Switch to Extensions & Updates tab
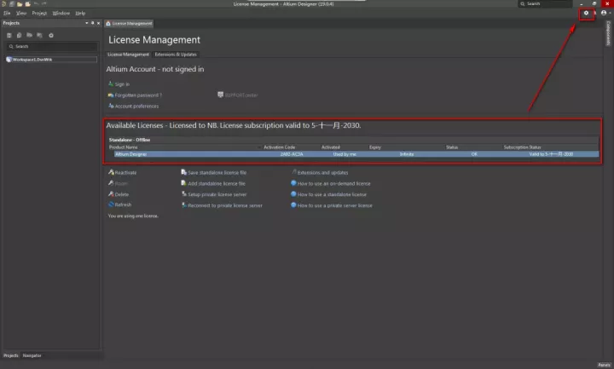This screenshot has height=369, width=614. [175, 54]
